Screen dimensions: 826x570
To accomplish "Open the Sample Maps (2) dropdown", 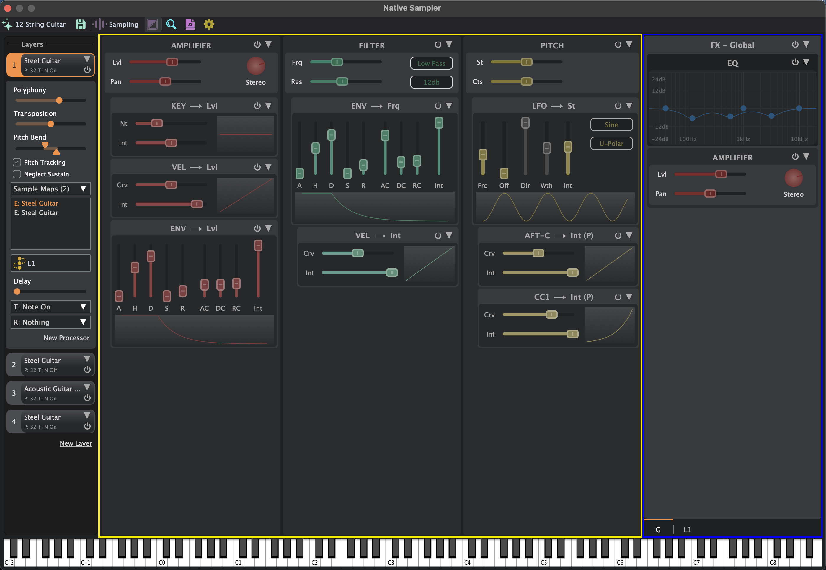I will [x=50, y=189].
